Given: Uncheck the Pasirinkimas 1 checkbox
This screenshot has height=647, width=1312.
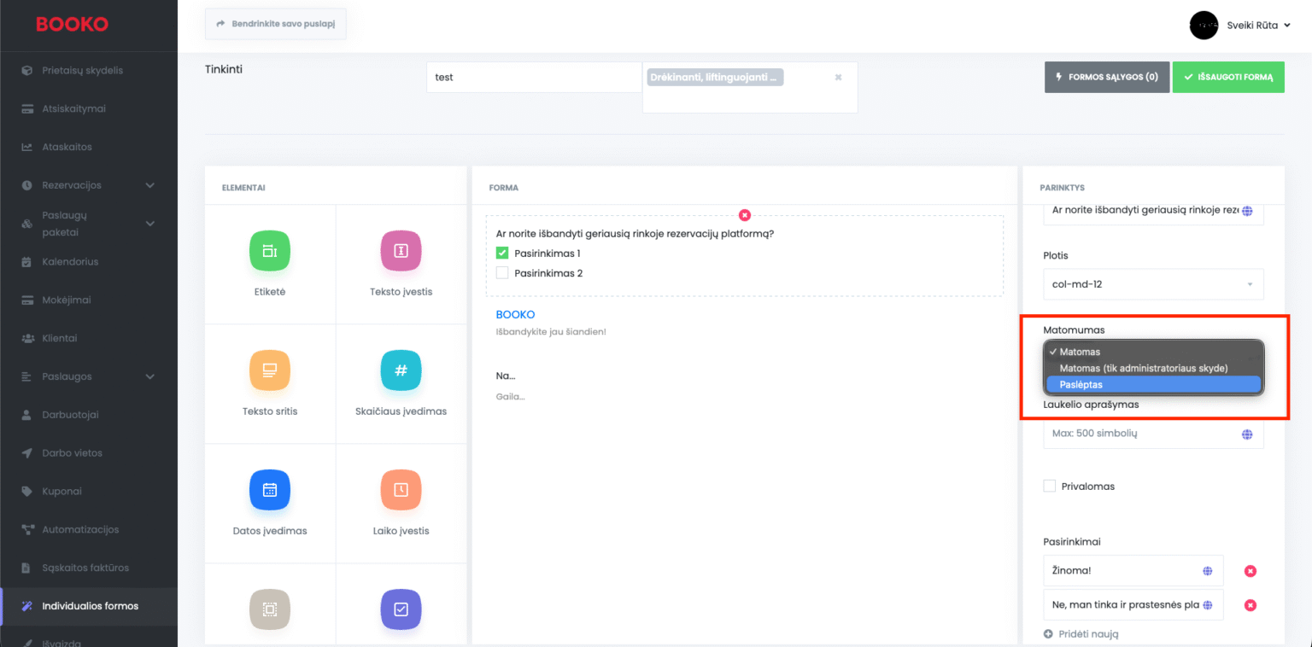Looking at the screenshot, I should point(502,254).
